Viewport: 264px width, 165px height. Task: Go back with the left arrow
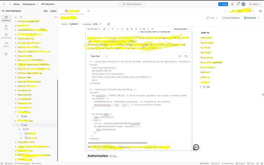(x=4, y=4)
